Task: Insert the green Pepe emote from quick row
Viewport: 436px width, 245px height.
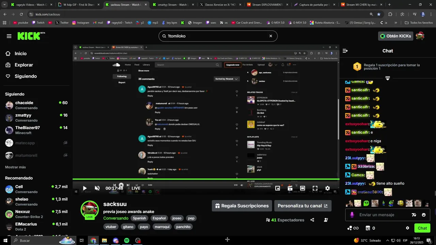Action: [366, 203]
